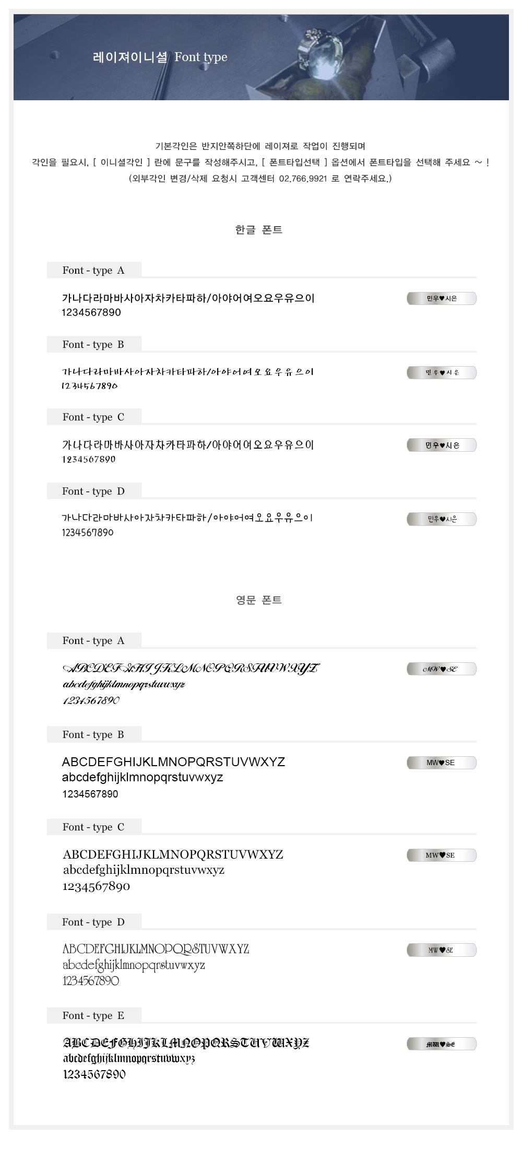Select the English type B ring preview

click(441, 763)
